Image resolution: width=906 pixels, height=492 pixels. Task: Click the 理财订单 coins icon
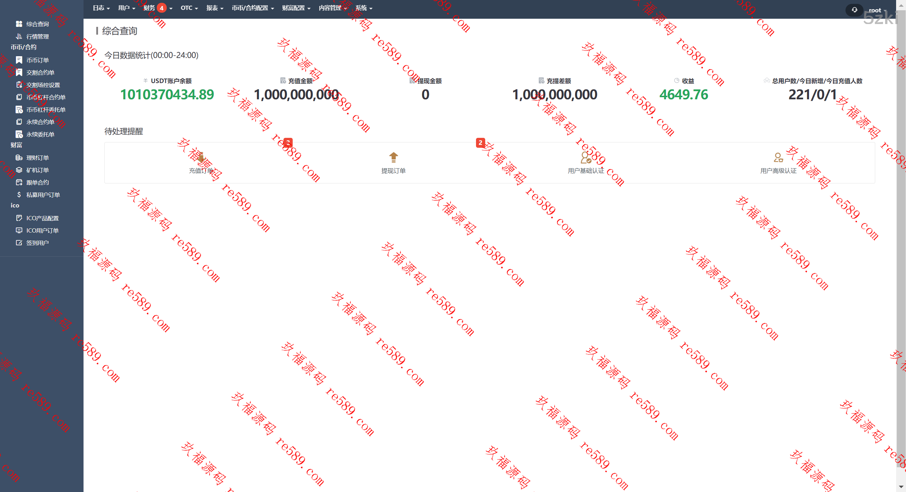(19, 158)
